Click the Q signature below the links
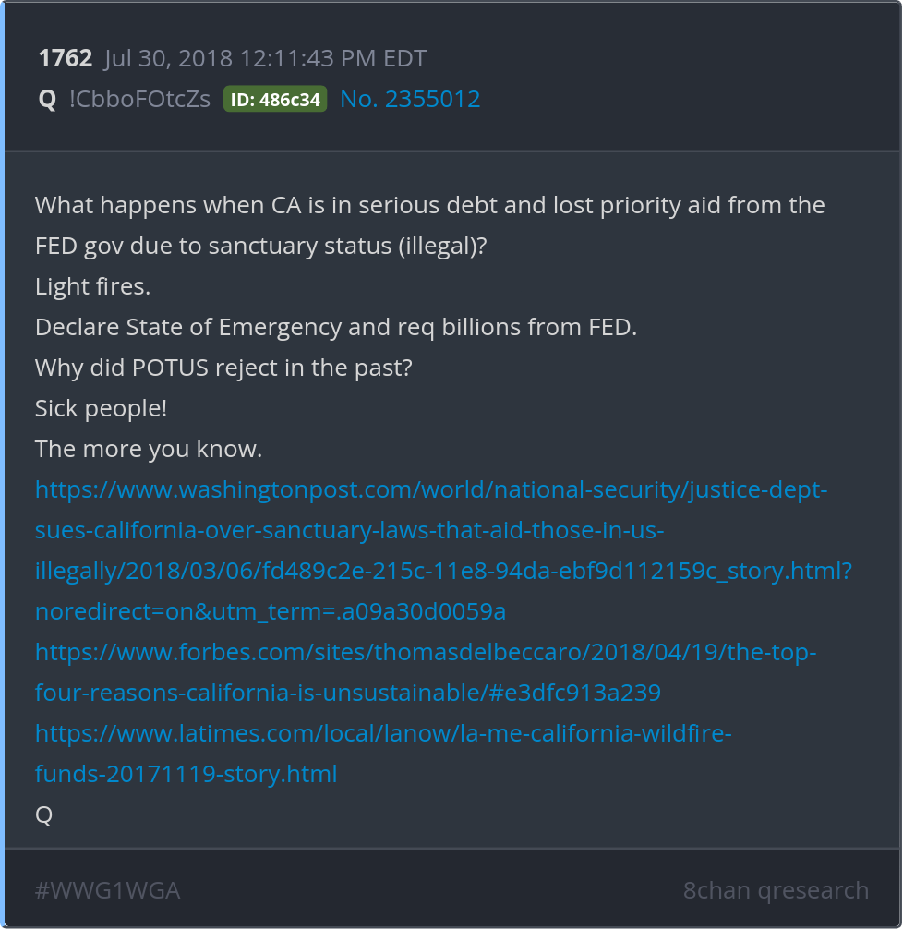Viewport: 903px width, 929px height. coord(43,814)
